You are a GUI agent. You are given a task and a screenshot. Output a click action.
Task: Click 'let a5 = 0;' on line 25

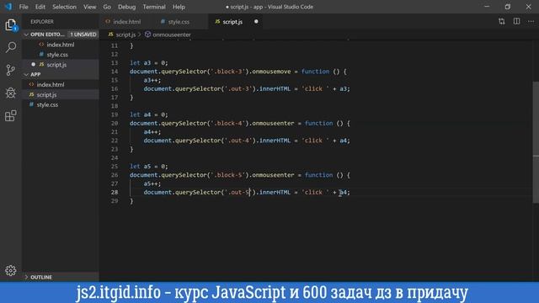pos(149,167)
